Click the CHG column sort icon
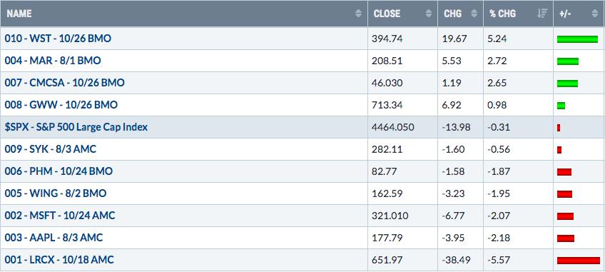 coord(474,14)
